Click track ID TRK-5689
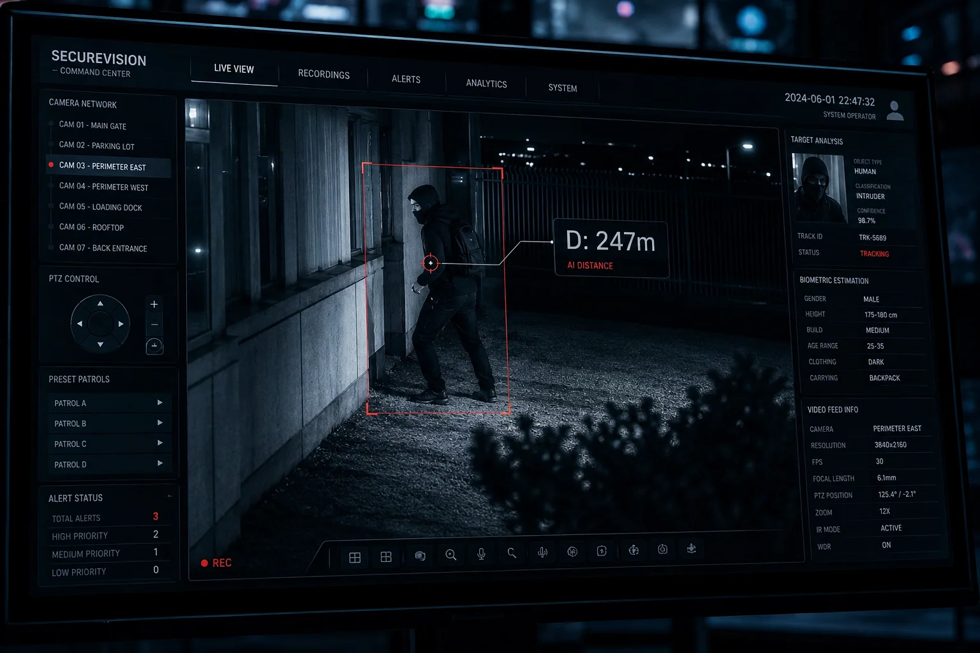 (872, 238)
